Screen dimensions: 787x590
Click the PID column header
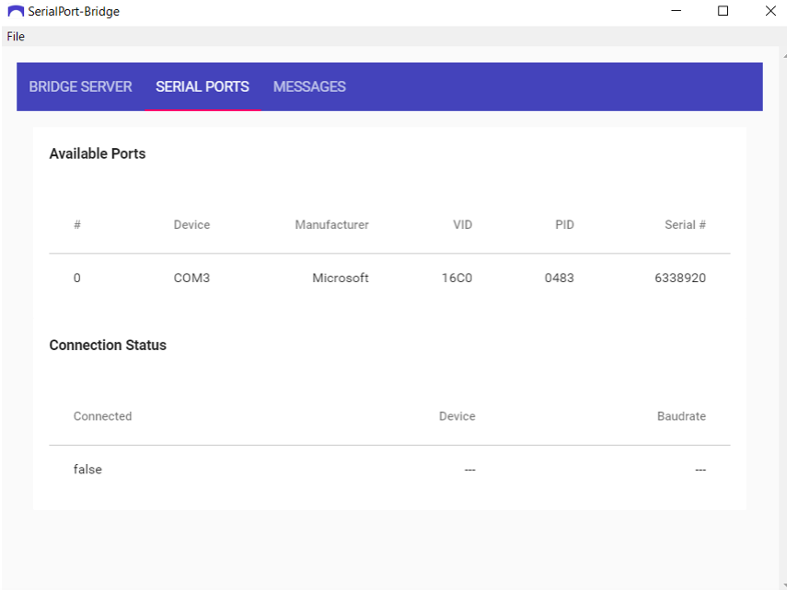click(x=564, y=225)
